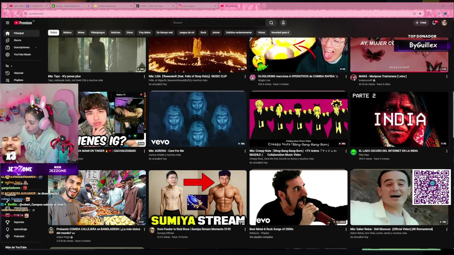The height and width of the screenshot is (255, 454).
Task: Open the account avatar menu
Action: 444,23
